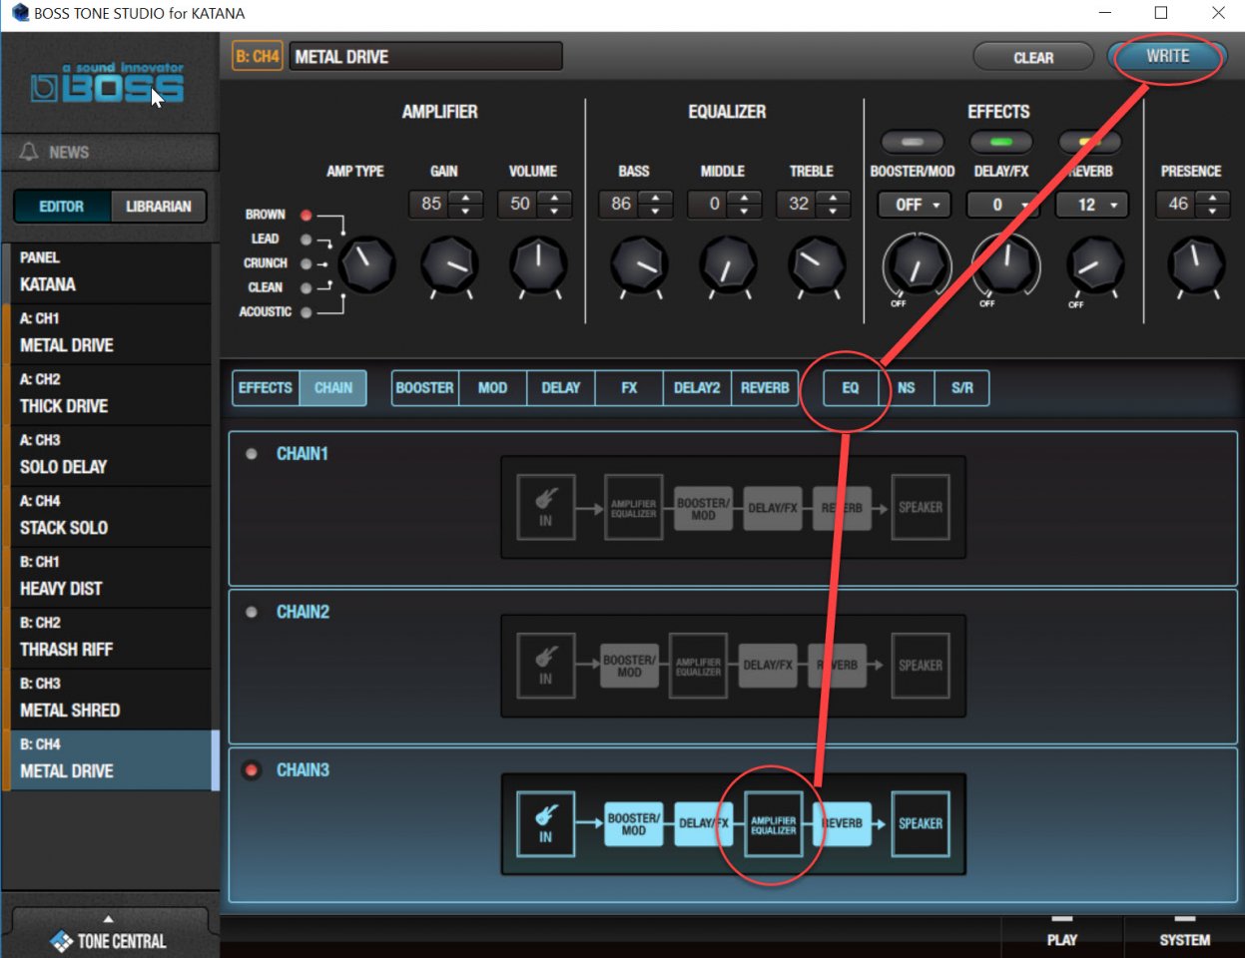
Task: Open the MOD effect tab
Action: [492, 388]
